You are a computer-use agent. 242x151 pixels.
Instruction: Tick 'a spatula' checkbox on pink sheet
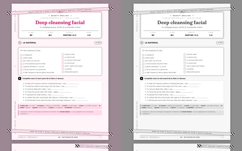(x=63, y=69)
